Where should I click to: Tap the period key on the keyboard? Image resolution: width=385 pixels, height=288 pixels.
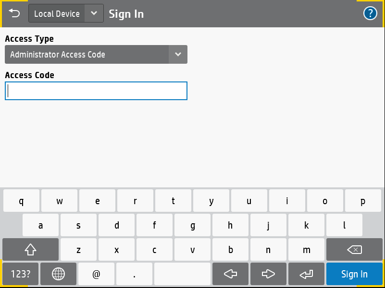click(x=134, y=274)
